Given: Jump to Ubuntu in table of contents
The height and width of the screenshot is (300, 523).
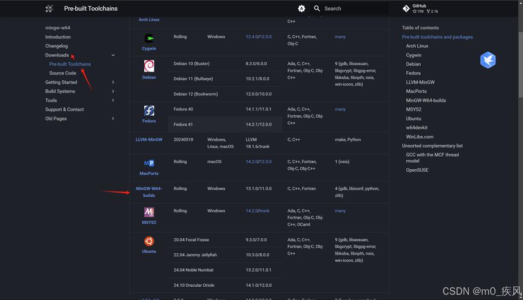Looking at the screenshot, I should [414, 119].
